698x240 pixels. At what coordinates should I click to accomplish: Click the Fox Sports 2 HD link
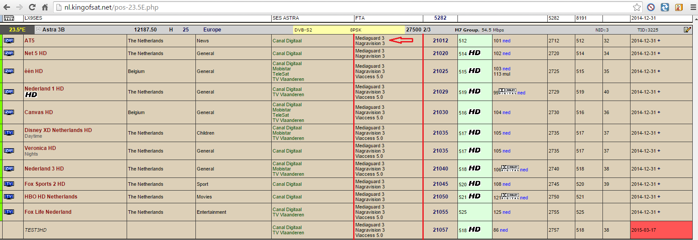click(x=45, y=184)
